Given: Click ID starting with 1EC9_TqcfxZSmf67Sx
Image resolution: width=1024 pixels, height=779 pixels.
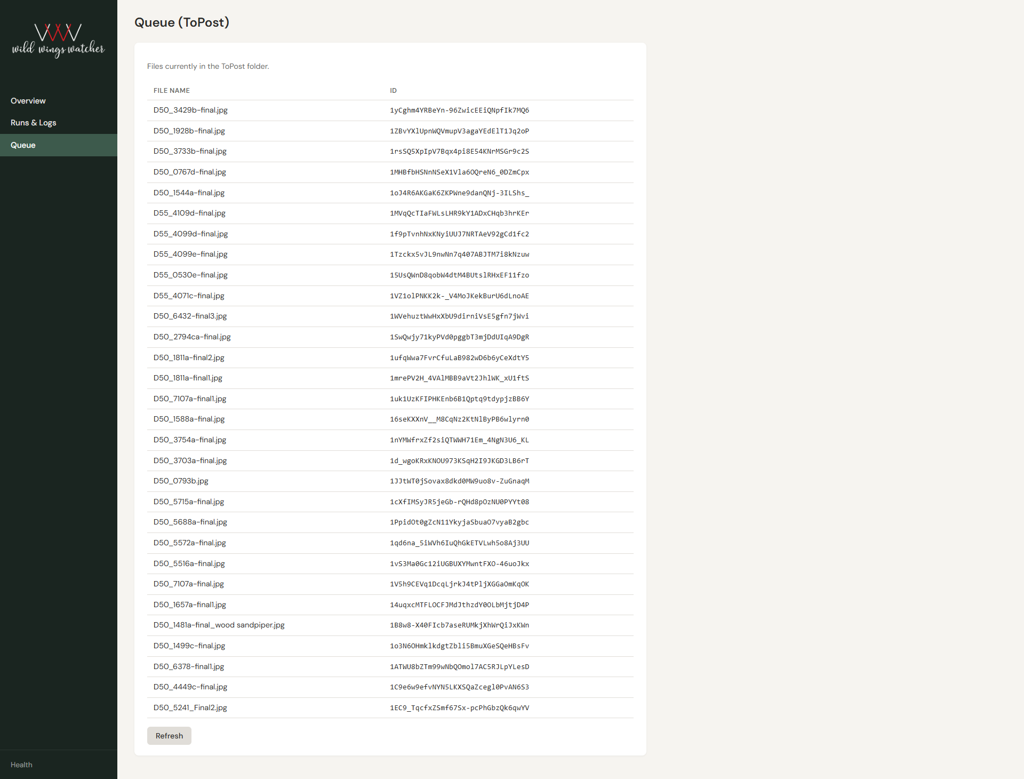Looking at the screenshot, I should click(x=459, y=708).
